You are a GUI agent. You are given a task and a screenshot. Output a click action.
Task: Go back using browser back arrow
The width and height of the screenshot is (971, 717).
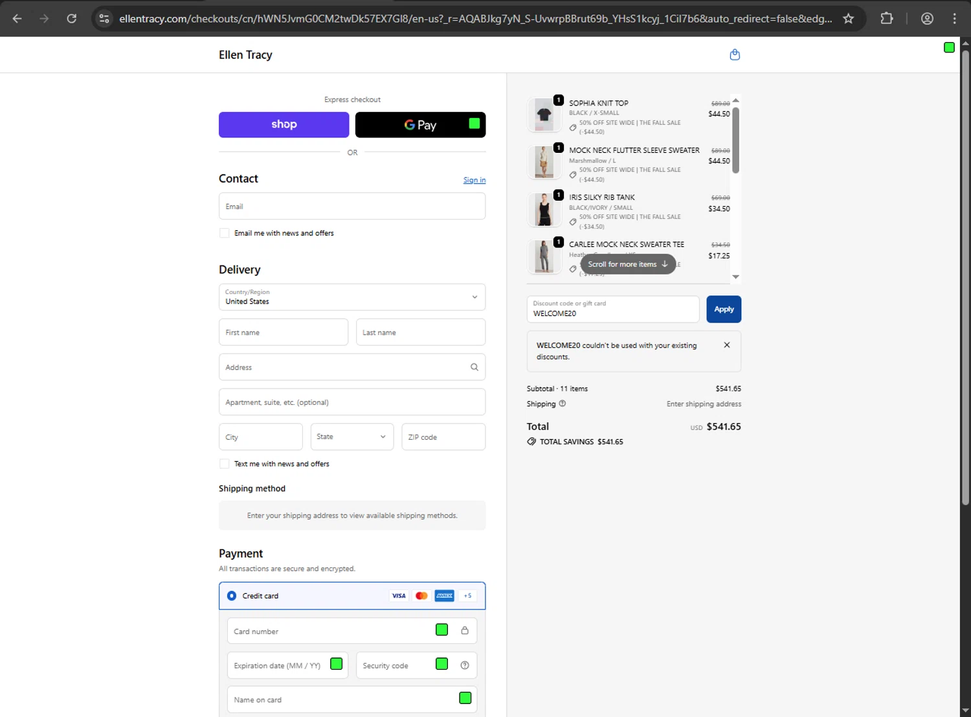pyautogui.click(x=17, y=19)
